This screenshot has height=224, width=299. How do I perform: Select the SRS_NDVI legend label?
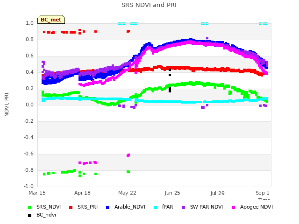click(x=49, y=207)
